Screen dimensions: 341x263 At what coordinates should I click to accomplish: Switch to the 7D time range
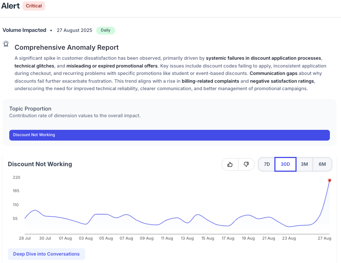267,164
